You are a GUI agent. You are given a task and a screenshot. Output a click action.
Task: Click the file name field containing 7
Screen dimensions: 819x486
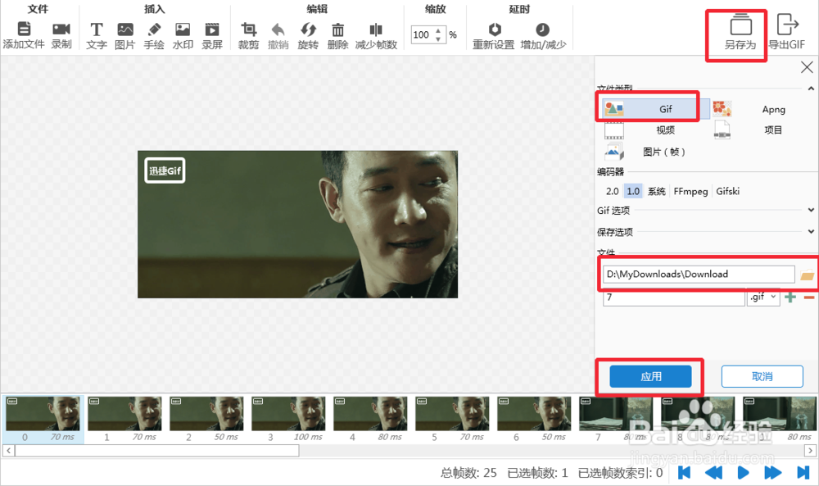674,297
